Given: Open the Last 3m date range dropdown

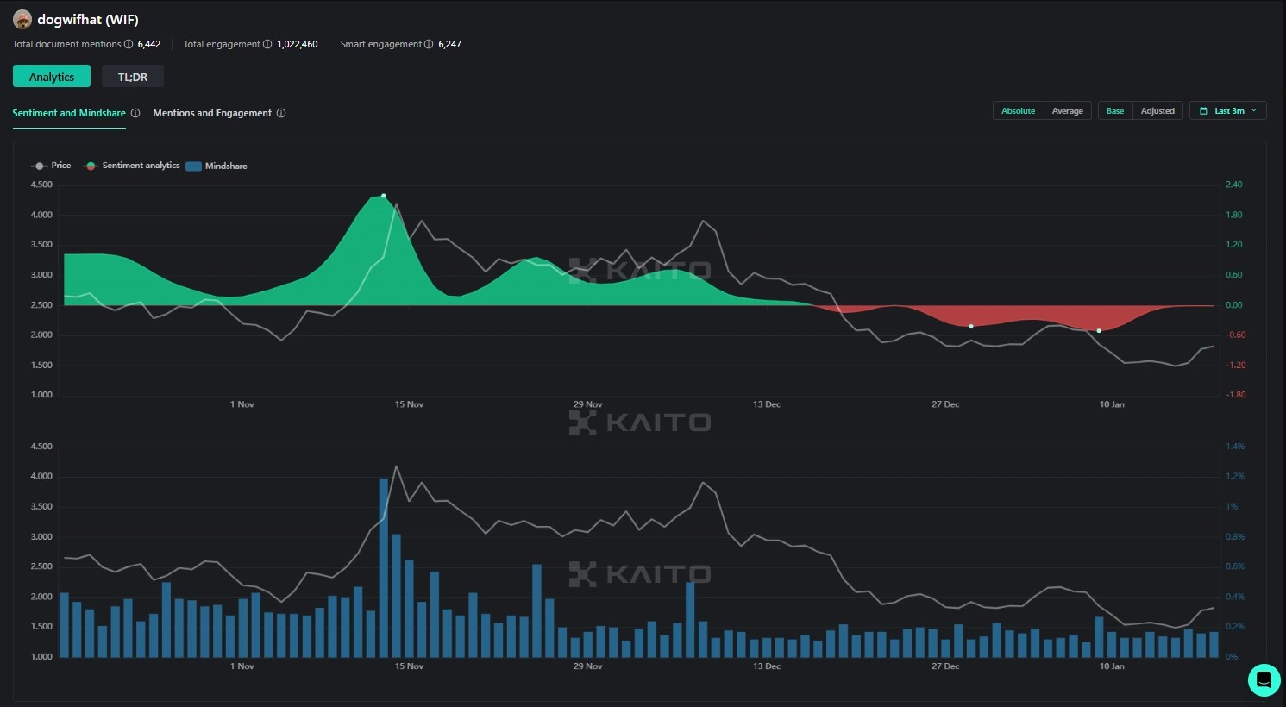Looking at the screenshot, I should (x=1228, y=111).
